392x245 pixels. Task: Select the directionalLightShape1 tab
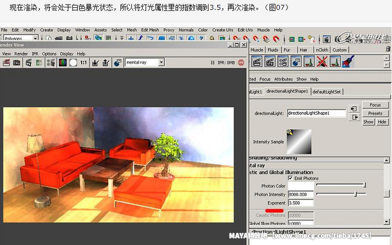[287, 91]
